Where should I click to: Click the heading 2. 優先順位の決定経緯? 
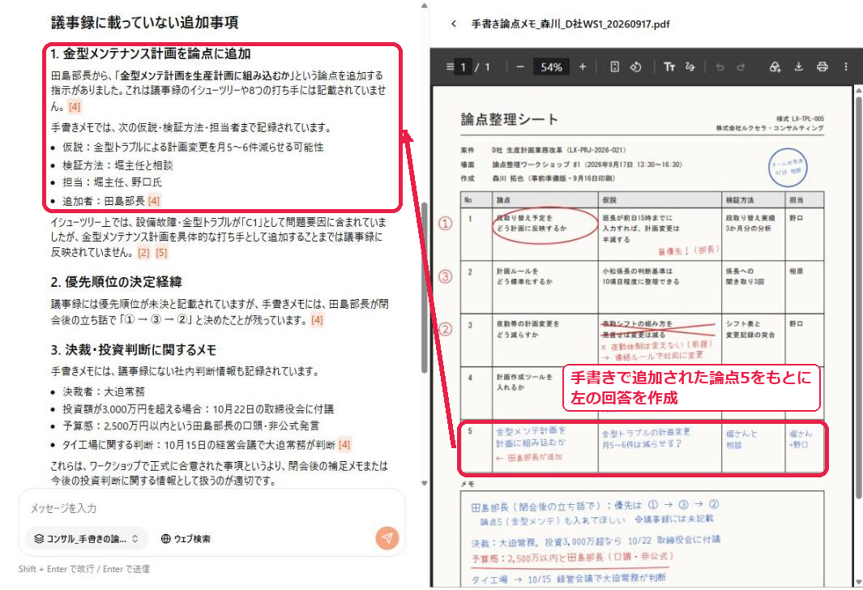(116, 282)
